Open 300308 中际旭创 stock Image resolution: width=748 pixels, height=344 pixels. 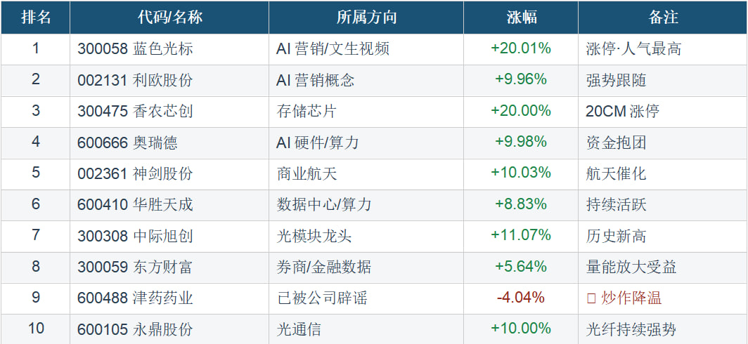[135, 236]
